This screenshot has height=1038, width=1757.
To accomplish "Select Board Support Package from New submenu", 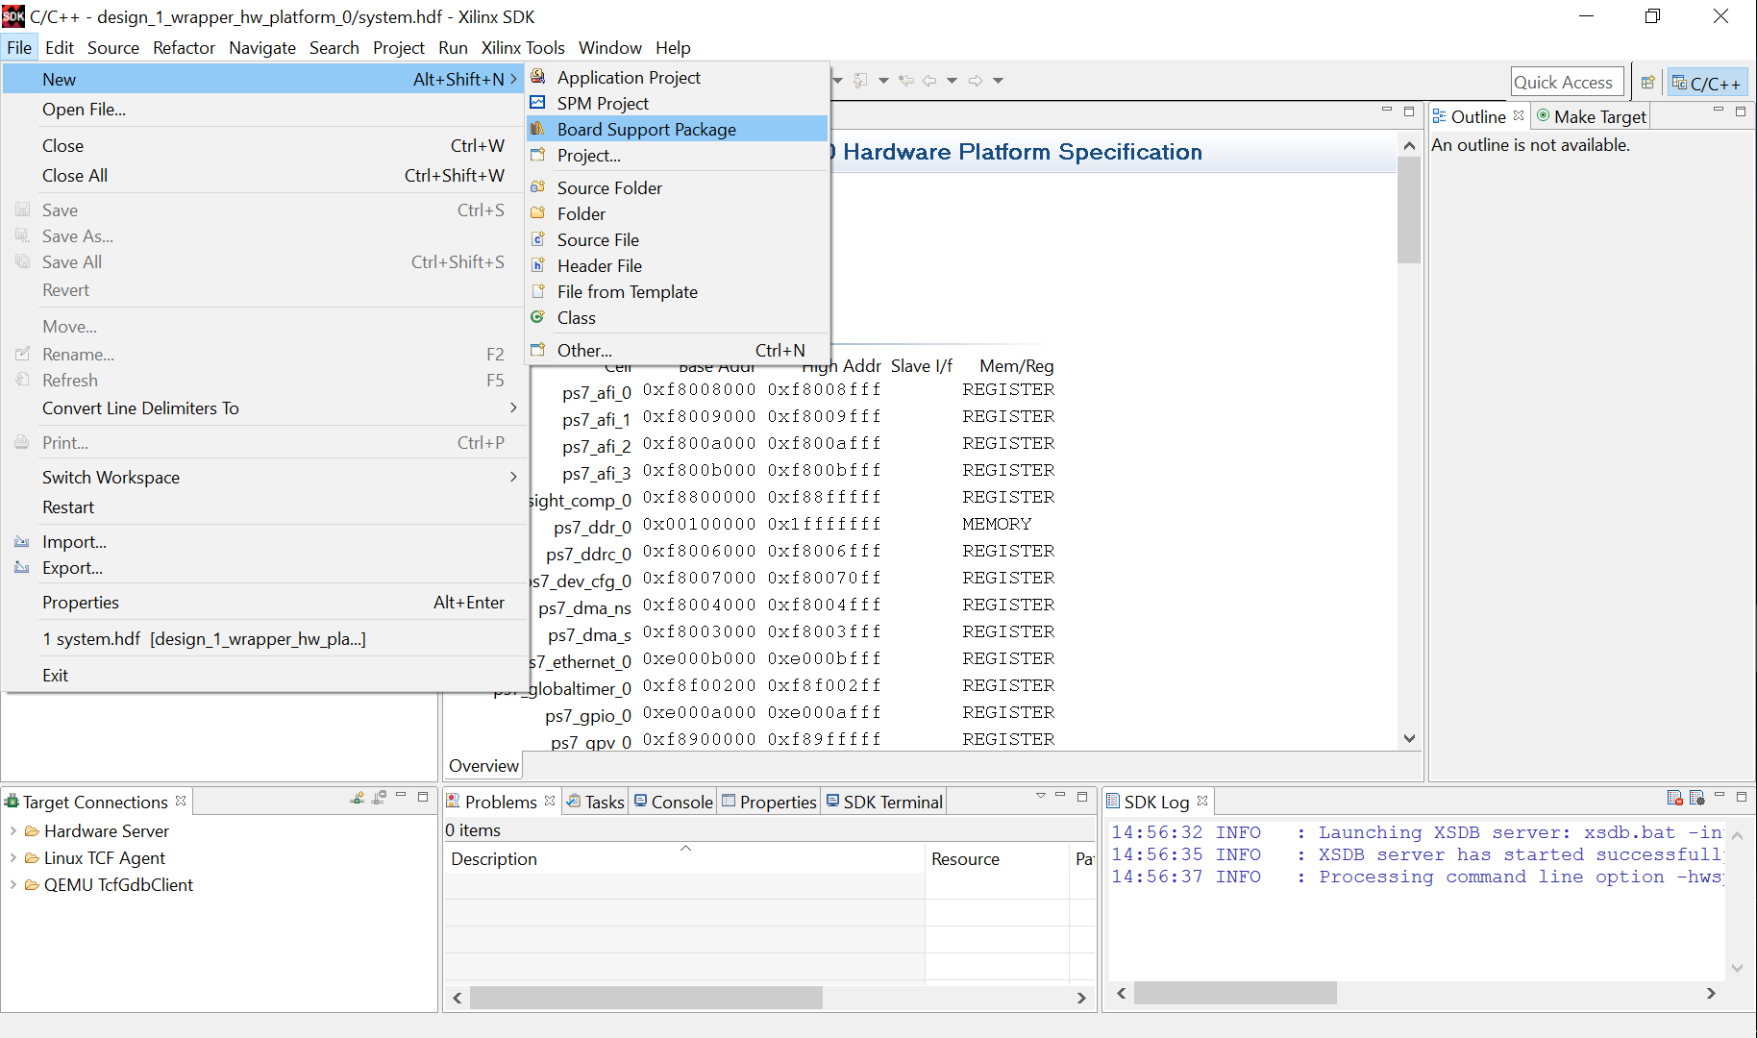I will click(x=646, y=128).
